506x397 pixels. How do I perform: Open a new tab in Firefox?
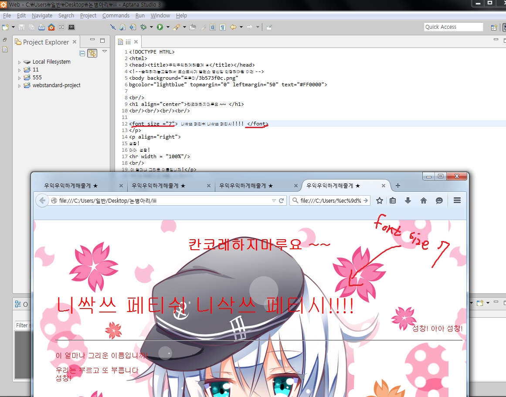pyautogui.click(x=398, y=186)
